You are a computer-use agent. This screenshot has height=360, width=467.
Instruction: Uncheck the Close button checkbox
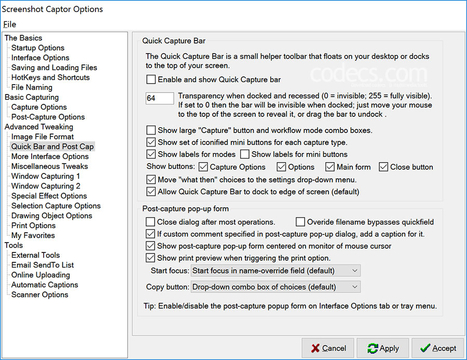[x=383, y=167]
